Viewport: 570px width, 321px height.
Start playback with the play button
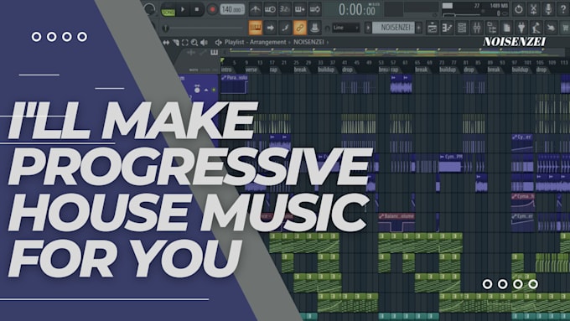click(183, 9)
